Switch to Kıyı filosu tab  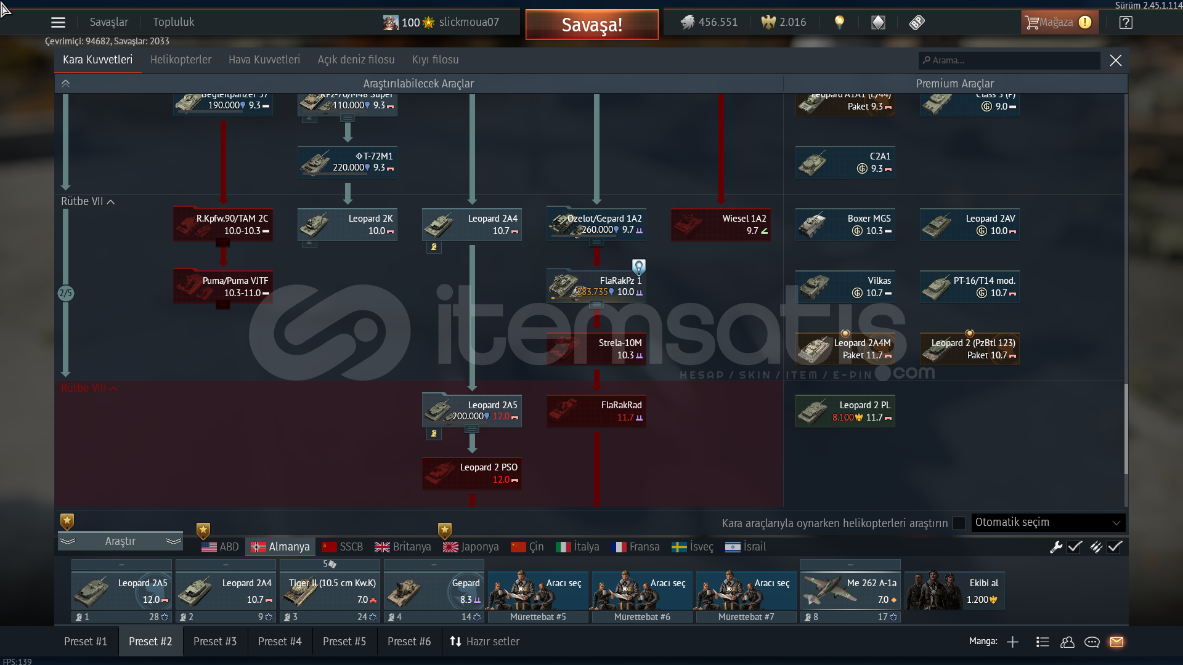436,60
